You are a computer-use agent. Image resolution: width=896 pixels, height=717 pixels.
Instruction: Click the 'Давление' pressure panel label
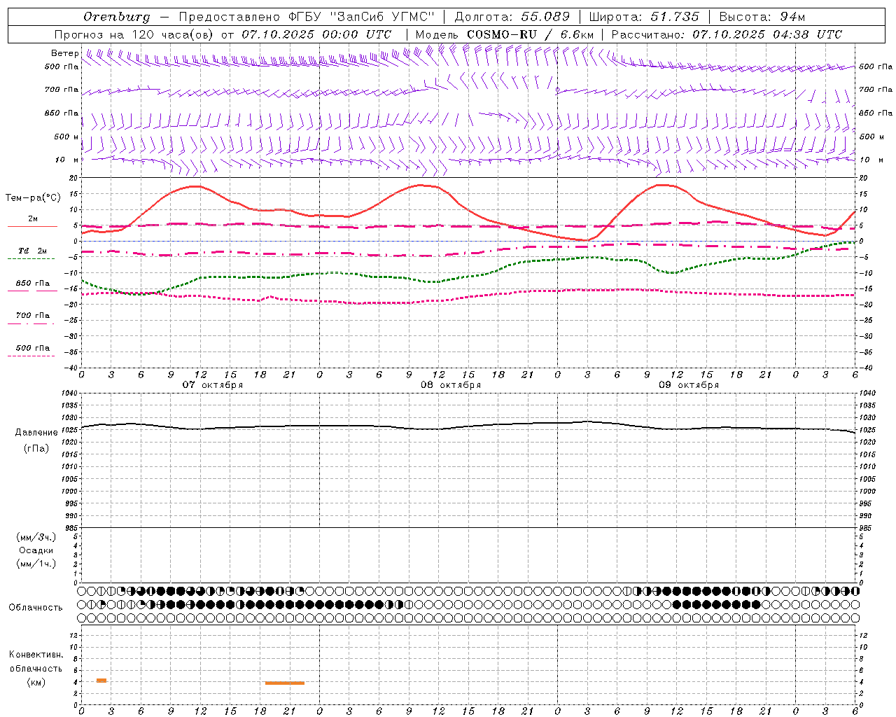(37, 432)
